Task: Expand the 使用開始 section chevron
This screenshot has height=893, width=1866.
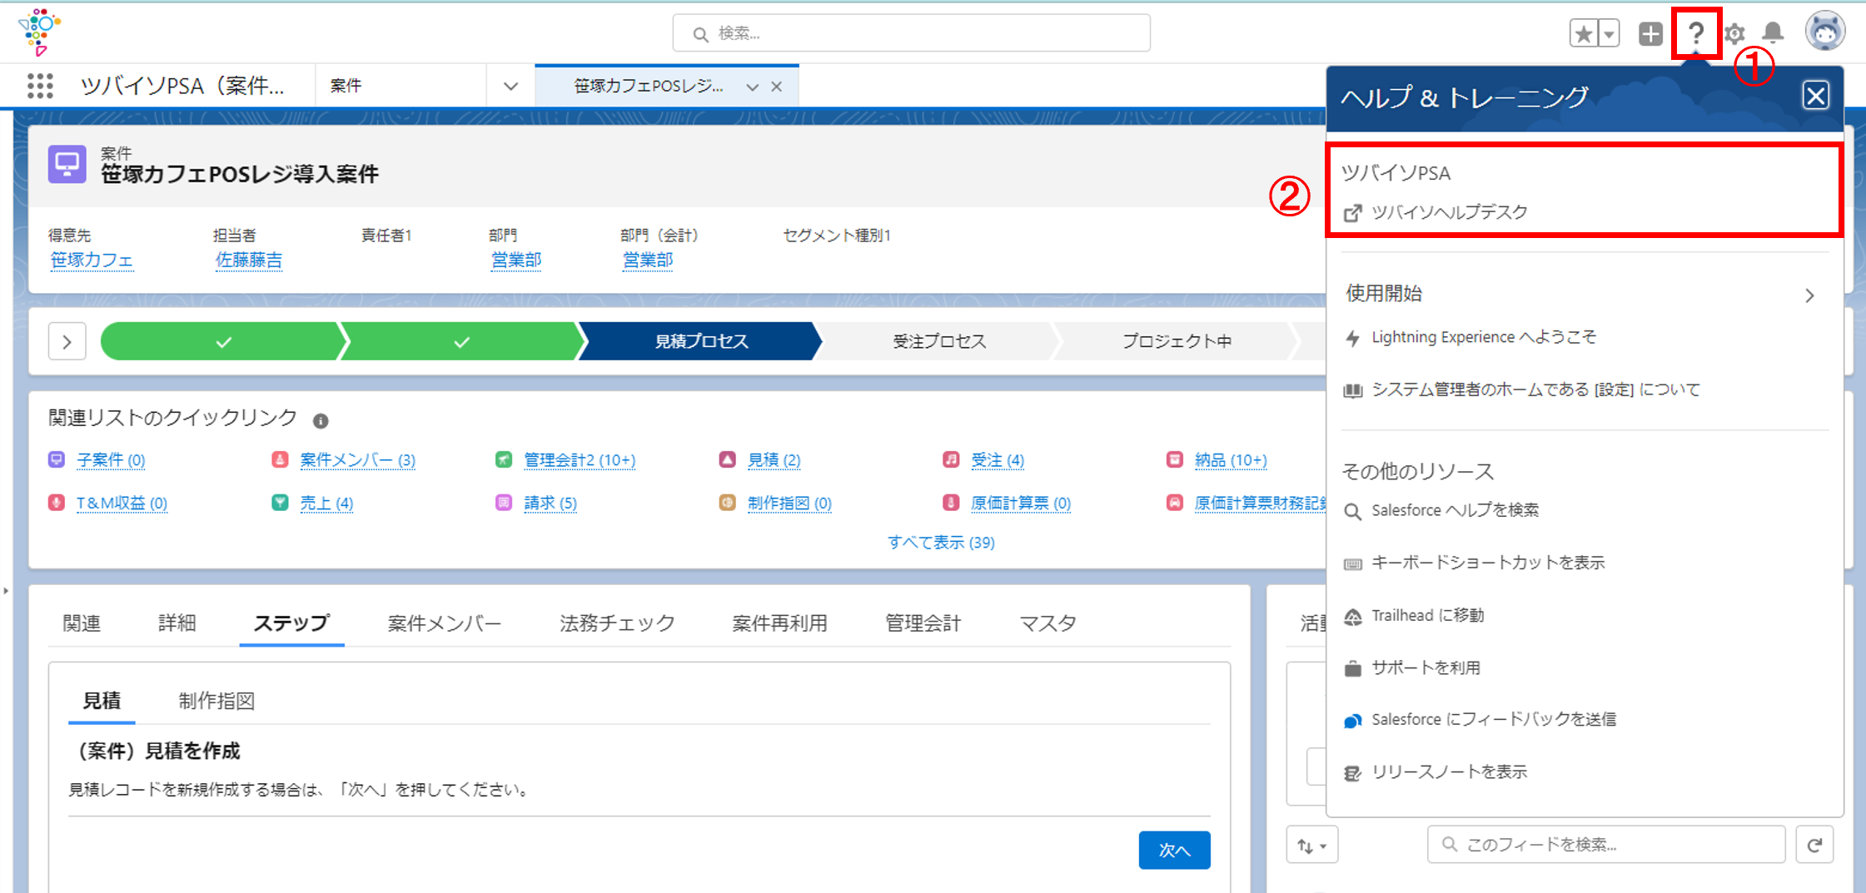Action: tap(1809, 295)
